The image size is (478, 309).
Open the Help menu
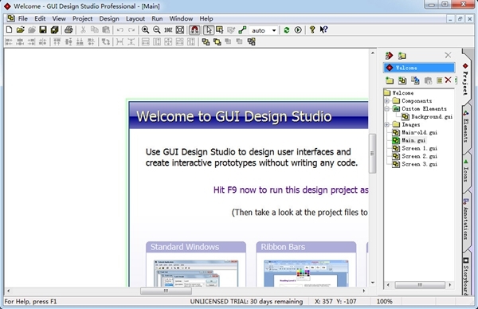click(206, 18)
